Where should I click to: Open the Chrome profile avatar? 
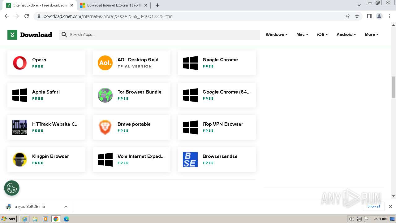(379, 16)
